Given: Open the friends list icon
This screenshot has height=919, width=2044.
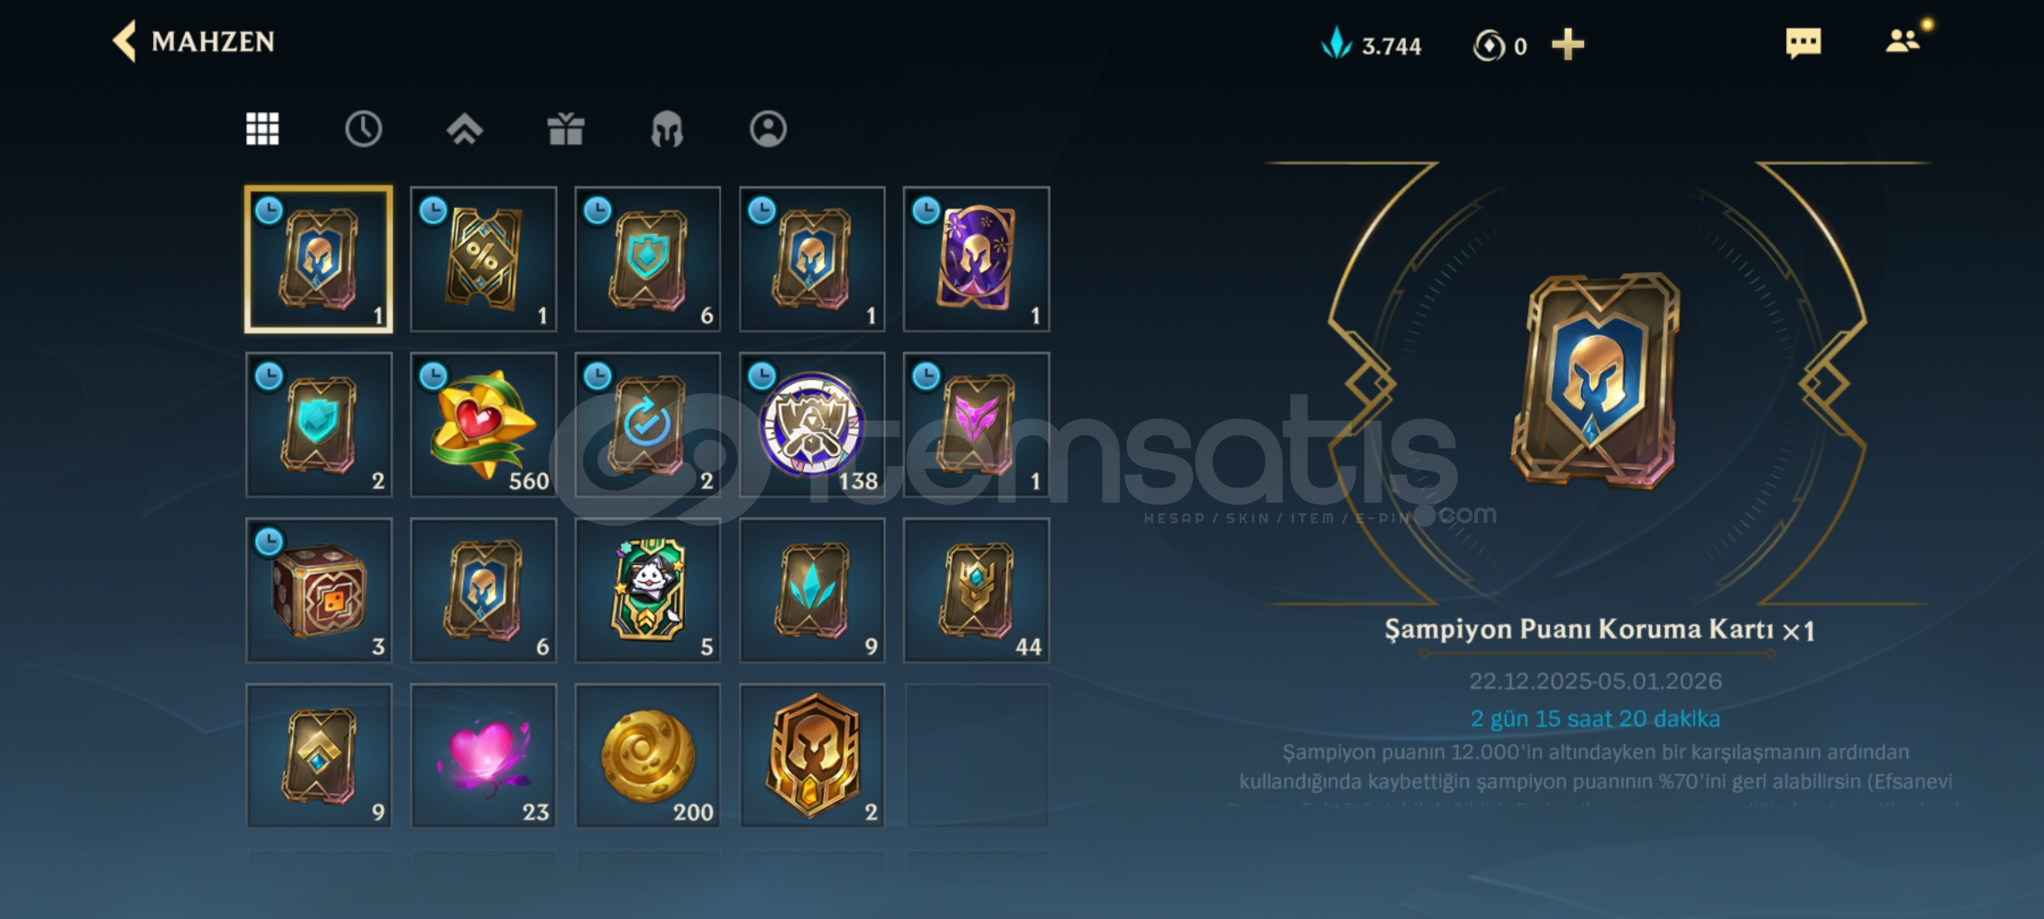Looking at the screenshot, I should 1903,41.
